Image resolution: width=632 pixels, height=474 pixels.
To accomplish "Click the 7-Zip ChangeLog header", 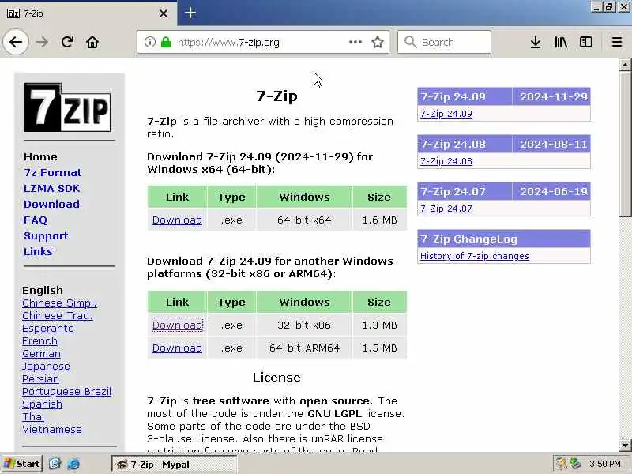I will [x=504, y=239].
